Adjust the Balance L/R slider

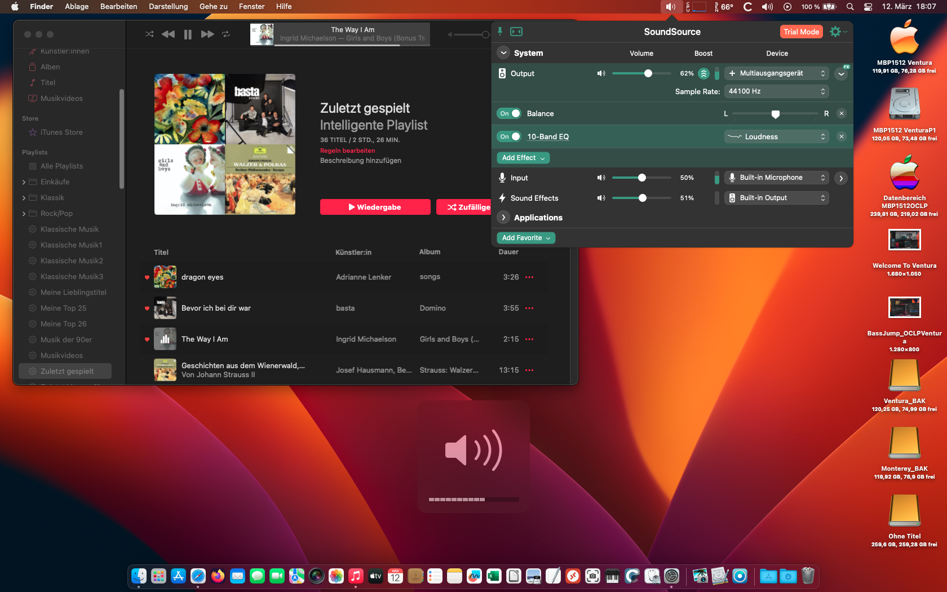775,114
